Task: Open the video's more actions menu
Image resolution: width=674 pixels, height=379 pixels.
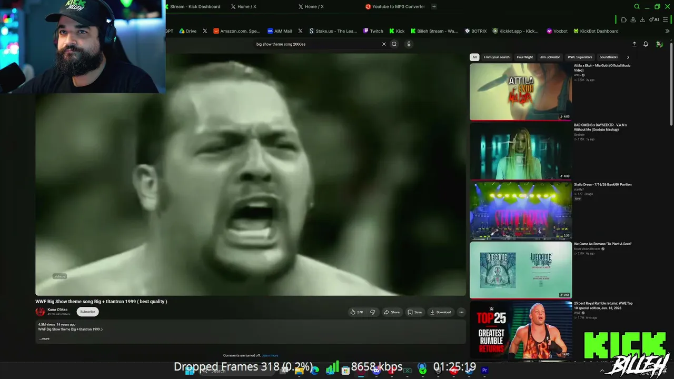Action: tap(461, 312)
